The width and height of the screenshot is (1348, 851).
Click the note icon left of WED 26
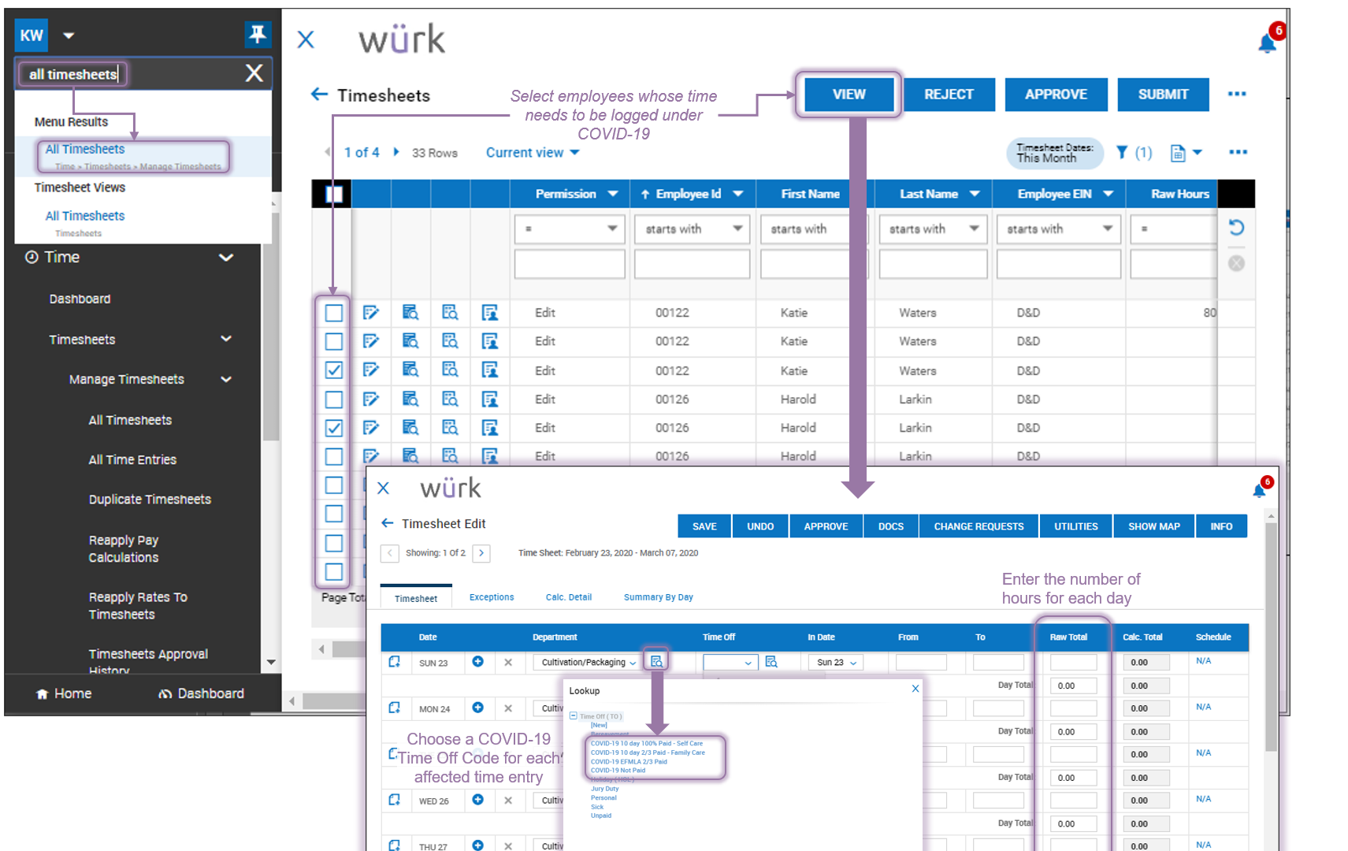tap(395, 800)
